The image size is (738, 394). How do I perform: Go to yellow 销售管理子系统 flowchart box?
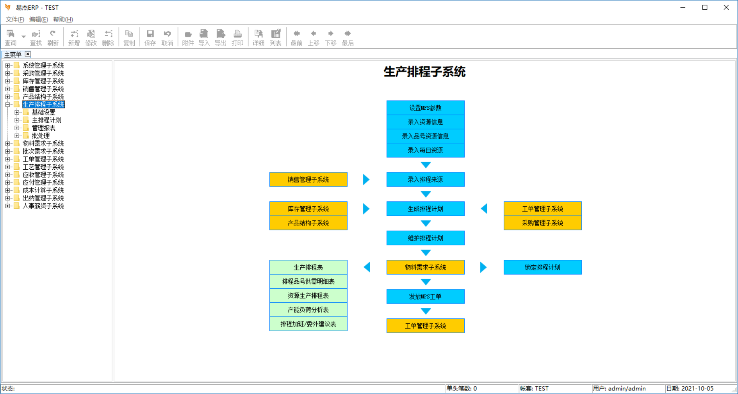point(308,179)
